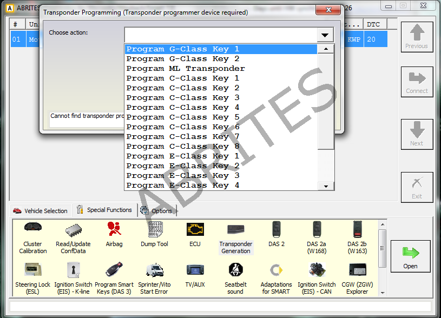Click special functions panel scroll-down arrow
441x318 pixels.
click(x=383, y=293)
